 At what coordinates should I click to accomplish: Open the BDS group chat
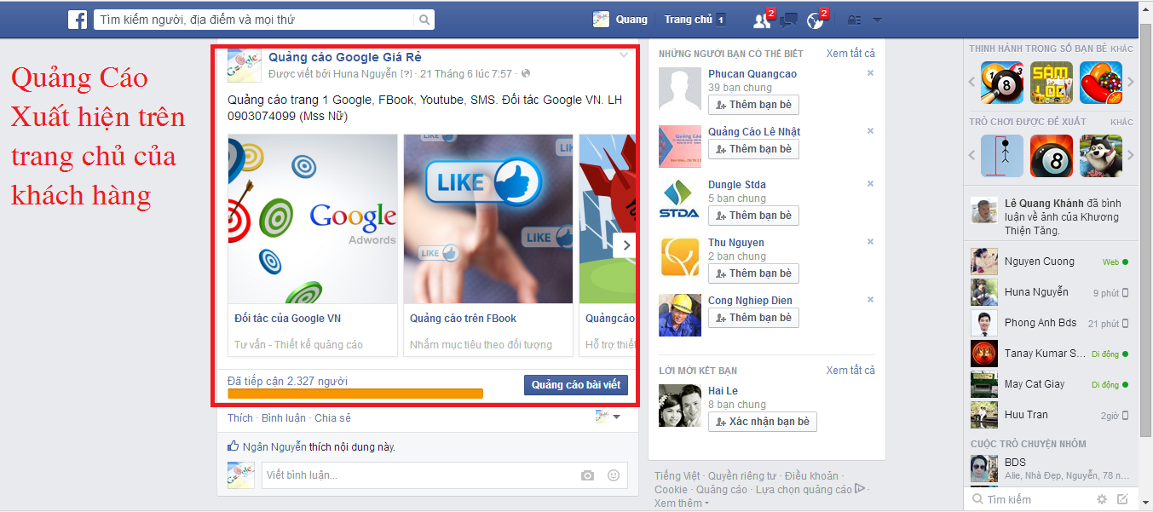1052,469
